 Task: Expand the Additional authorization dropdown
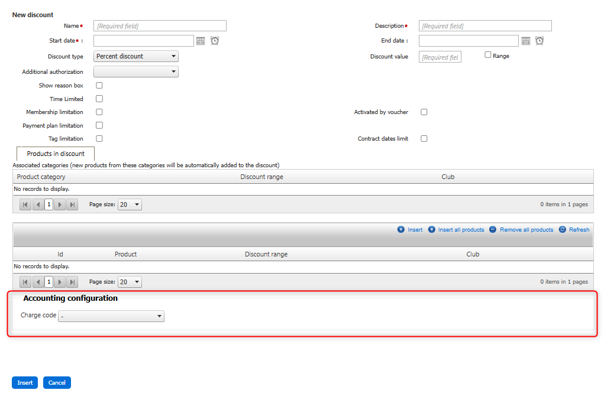[x=136, y=71]
